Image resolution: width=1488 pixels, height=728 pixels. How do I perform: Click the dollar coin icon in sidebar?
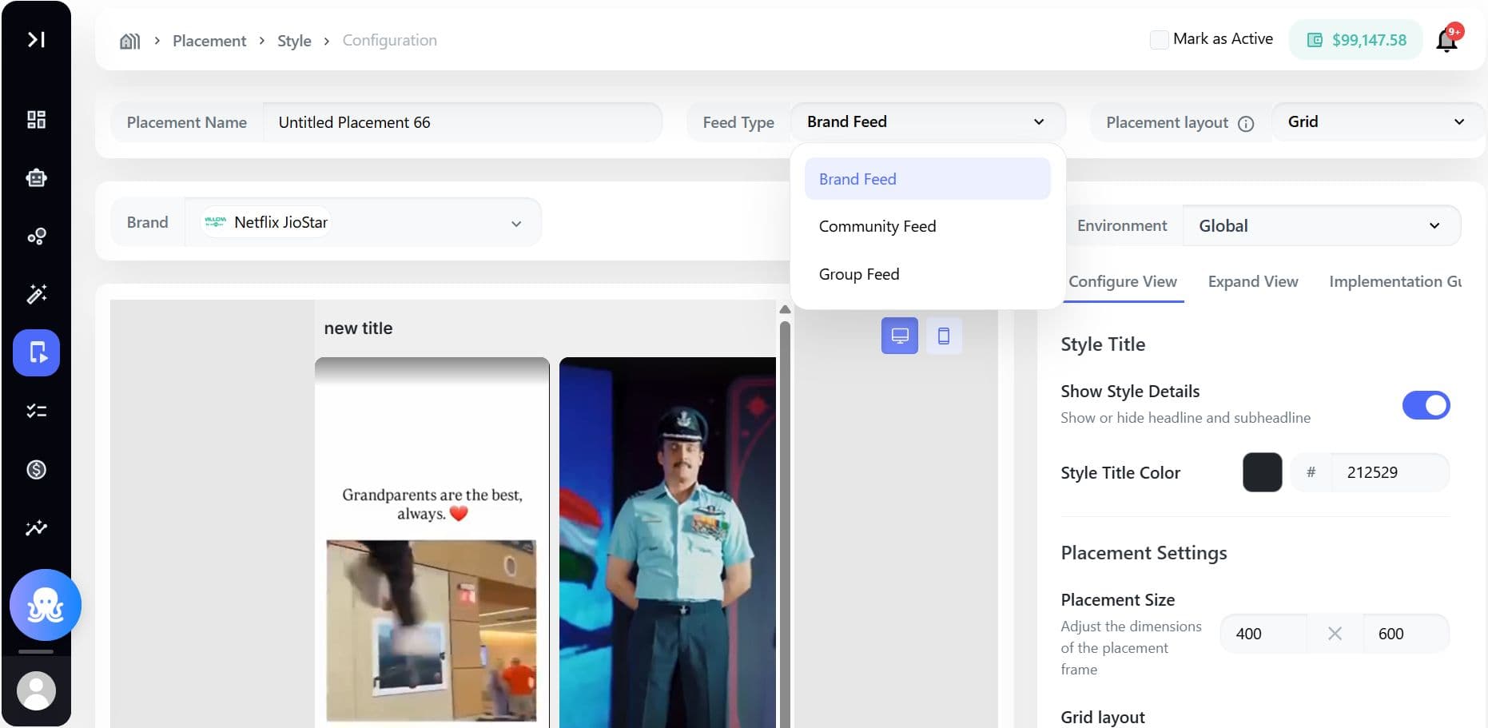(x=36, y=470)
